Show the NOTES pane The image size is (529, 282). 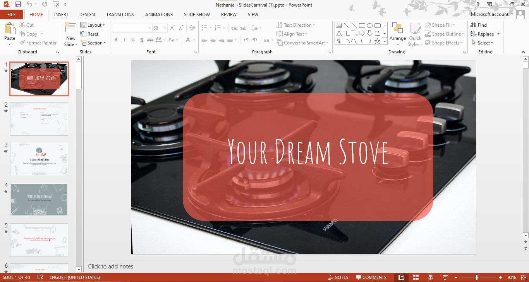coord(338,277)
